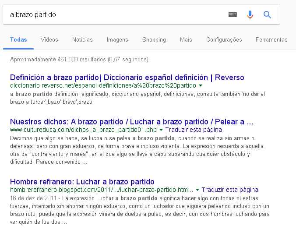Open the Shopping results tab
The height and width of the screenshot is (240, 296).
tap(154, 40)
